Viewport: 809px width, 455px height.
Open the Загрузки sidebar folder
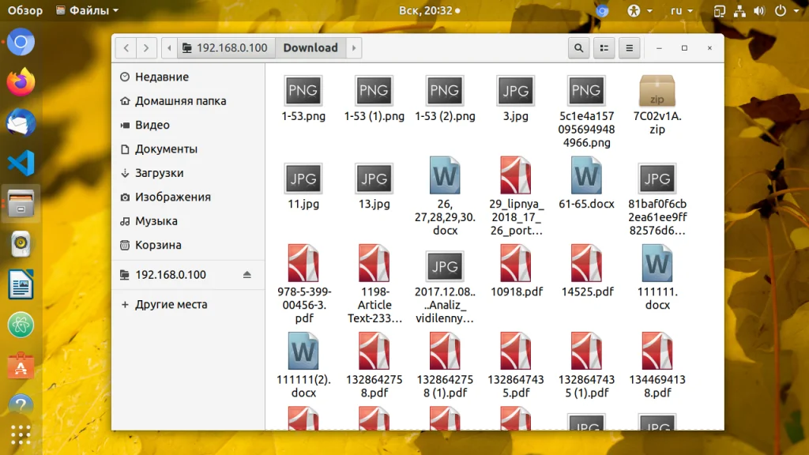pos(188,173)
